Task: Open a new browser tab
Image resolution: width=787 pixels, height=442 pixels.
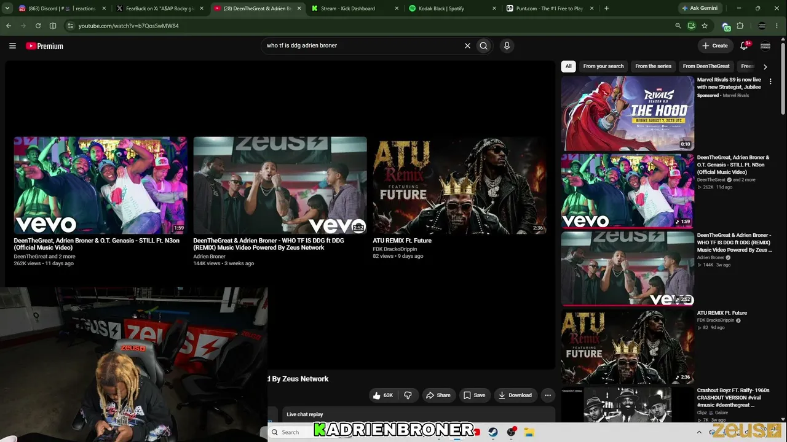Action: click(x=606, y=9)
